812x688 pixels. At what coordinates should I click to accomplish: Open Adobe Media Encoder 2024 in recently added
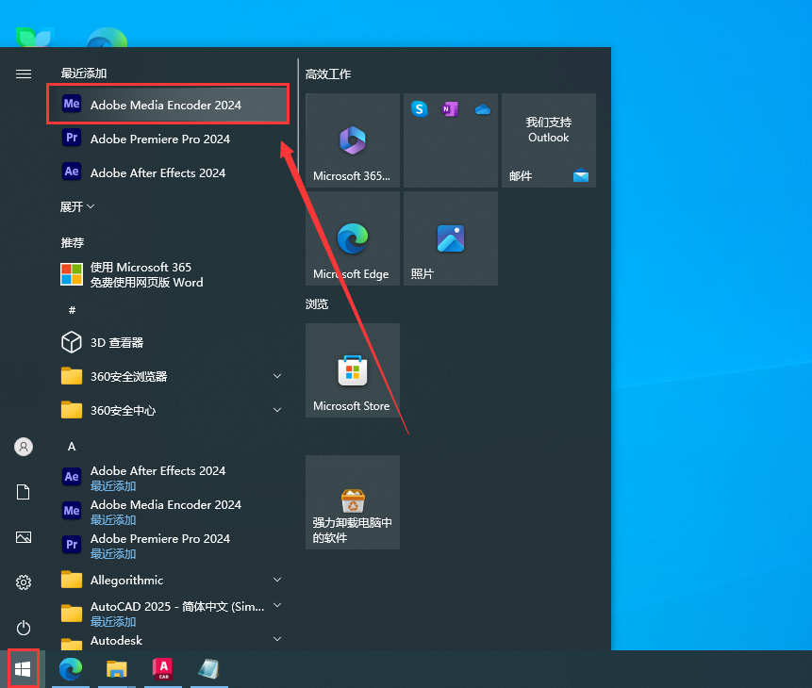tap(168, 104)
